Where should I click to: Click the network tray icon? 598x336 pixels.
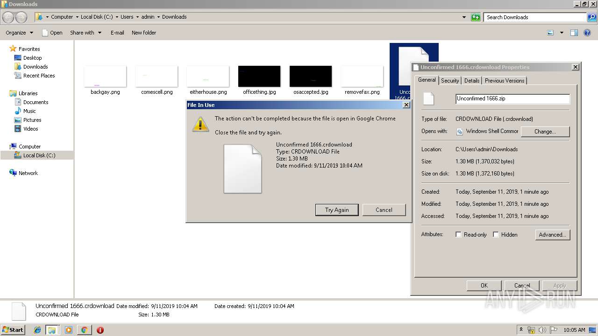click(531, 330)
